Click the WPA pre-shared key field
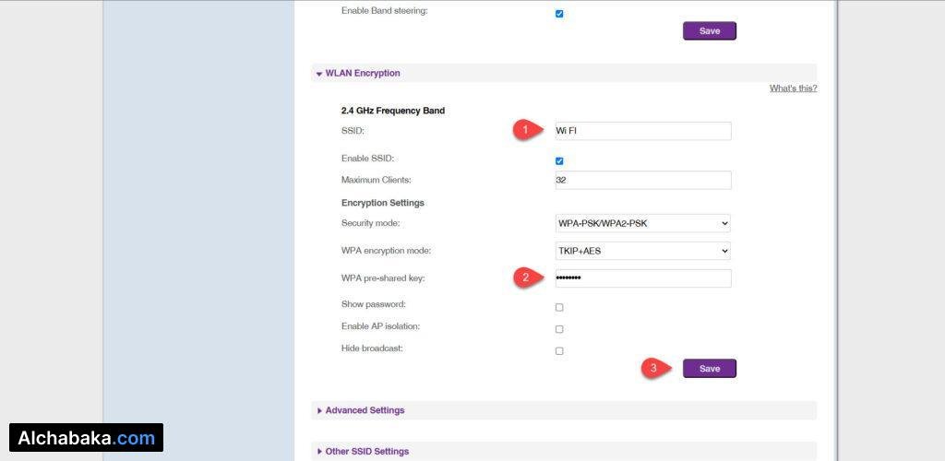The image size is (945, 461). click(x=643, y=278)
